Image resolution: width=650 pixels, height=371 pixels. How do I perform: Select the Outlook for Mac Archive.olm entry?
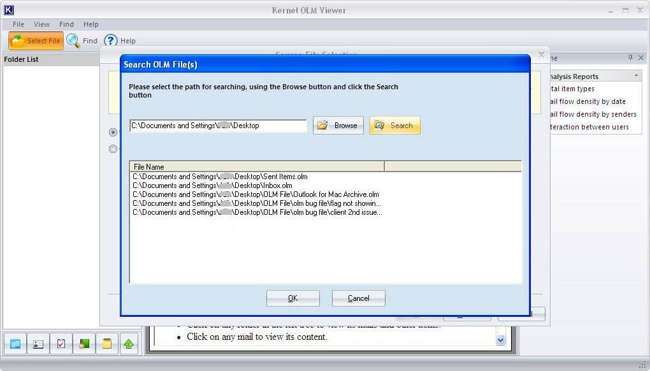pos(256,194)
